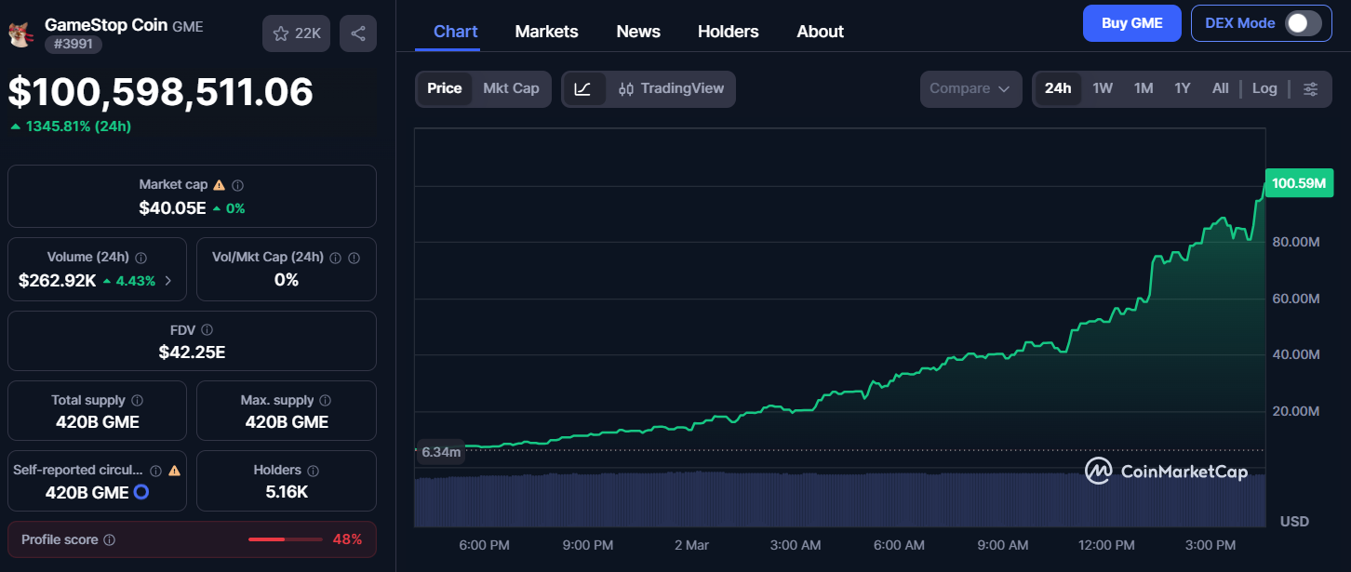
Task: Toggle Log scale on chart
Action: pyautogui.click(x=1264, y=88)
